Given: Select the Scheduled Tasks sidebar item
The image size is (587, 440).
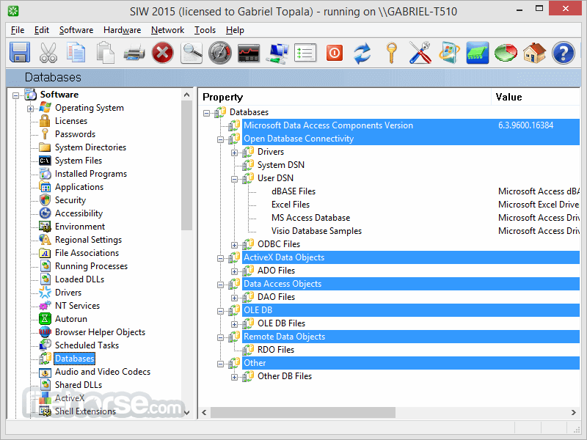Looking at the screenshot, I should (x=87, y=345).
